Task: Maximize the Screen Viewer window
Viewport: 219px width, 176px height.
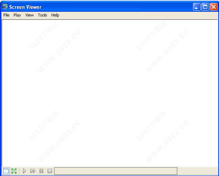Action: [205, 7]
